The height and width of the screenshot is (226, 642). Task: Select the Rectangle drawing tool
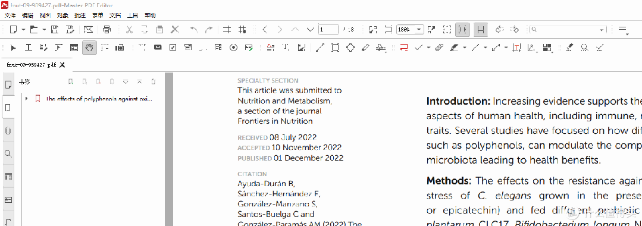click(x=335, y=48)
